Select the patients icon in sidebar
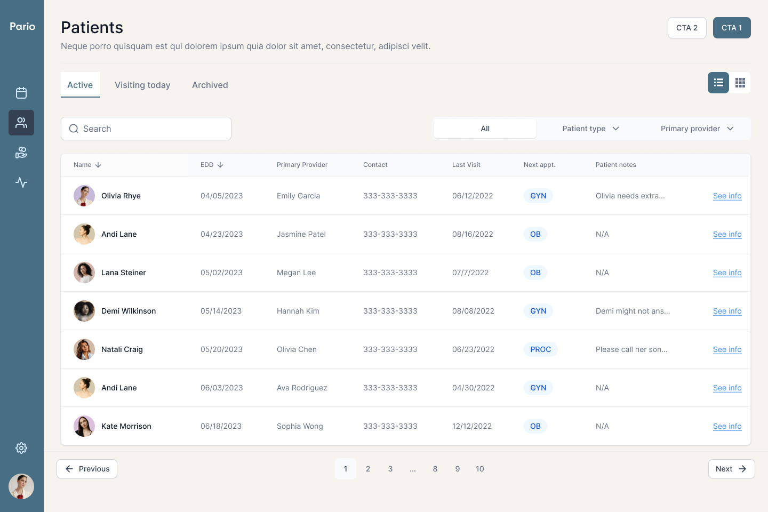The height and width of the screenshot is (512, 768). [x=21, y=123]
